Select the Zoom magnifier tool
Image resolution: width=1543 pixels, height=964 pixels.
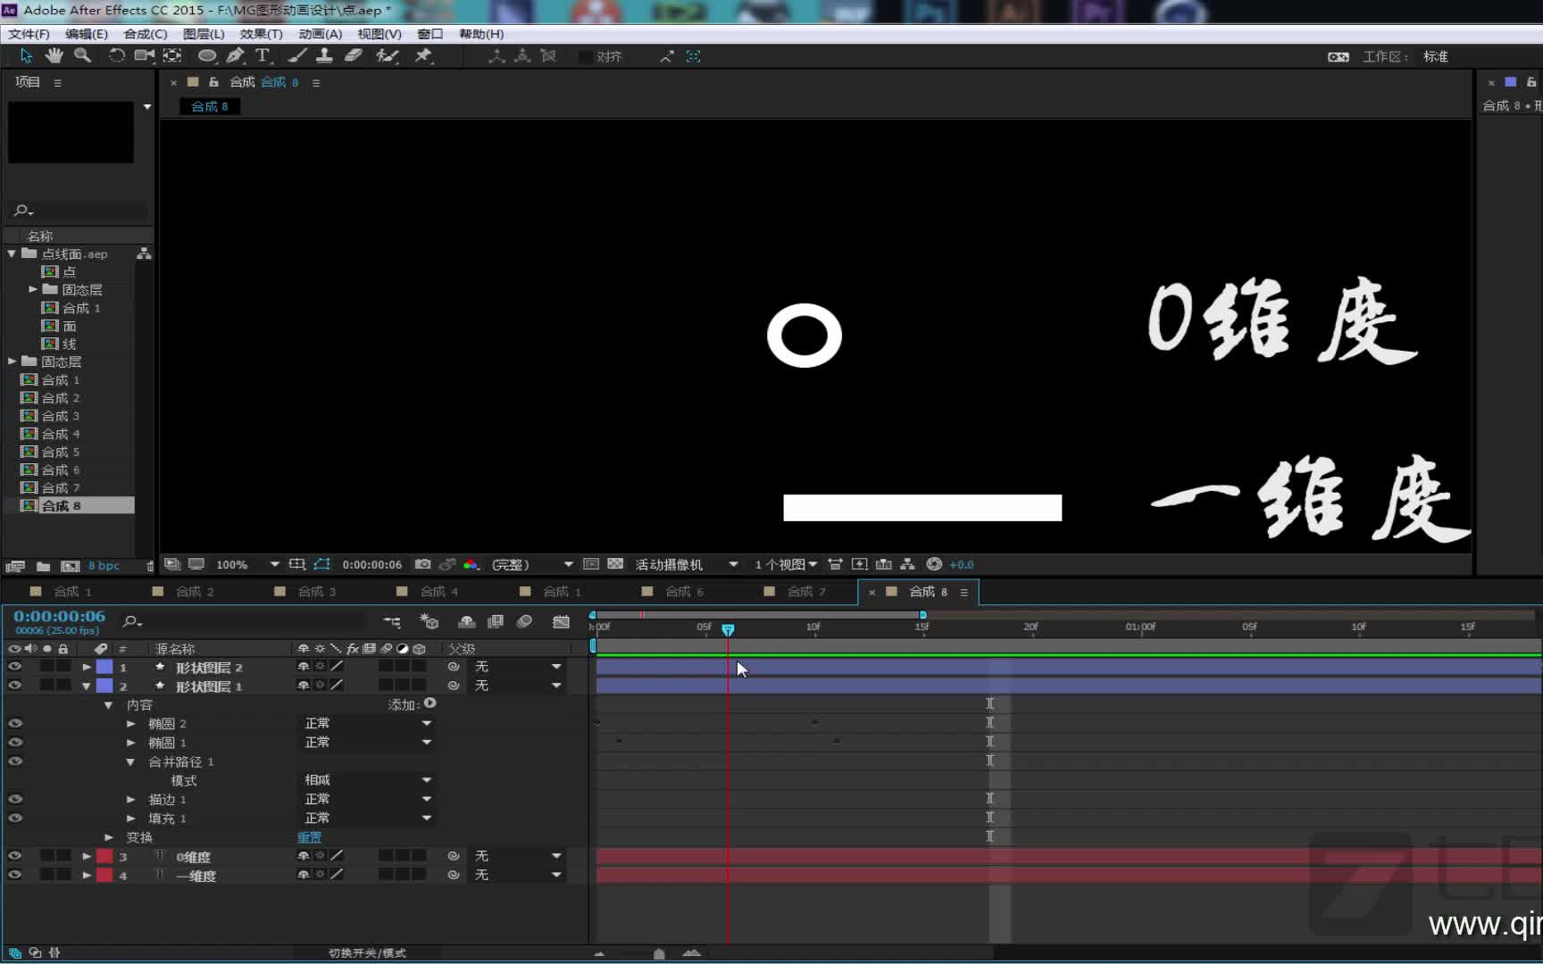pyautogui.click(x=82, y=55)
